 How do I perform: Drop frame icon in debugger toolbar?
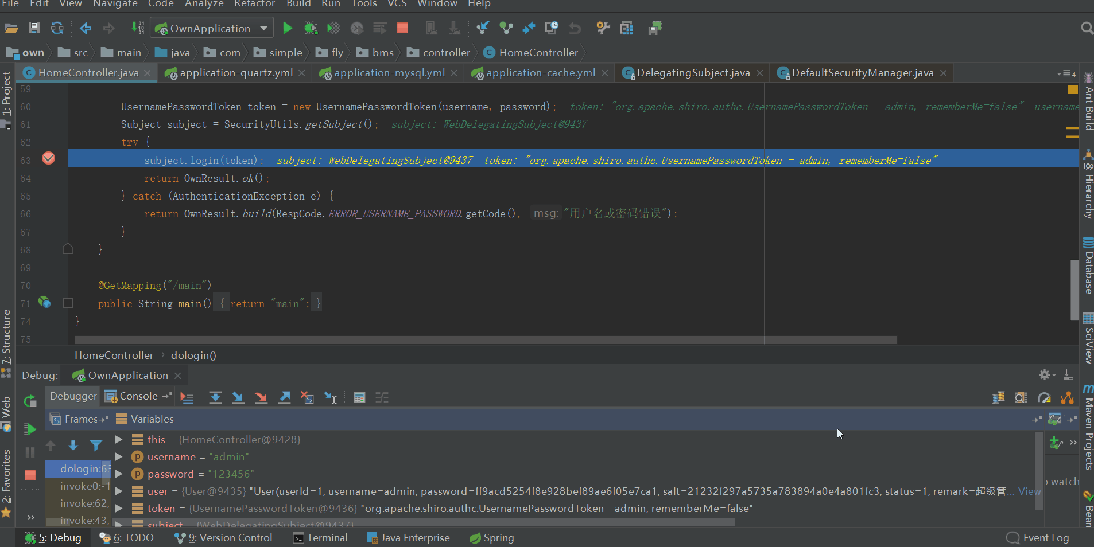point(307,397)
